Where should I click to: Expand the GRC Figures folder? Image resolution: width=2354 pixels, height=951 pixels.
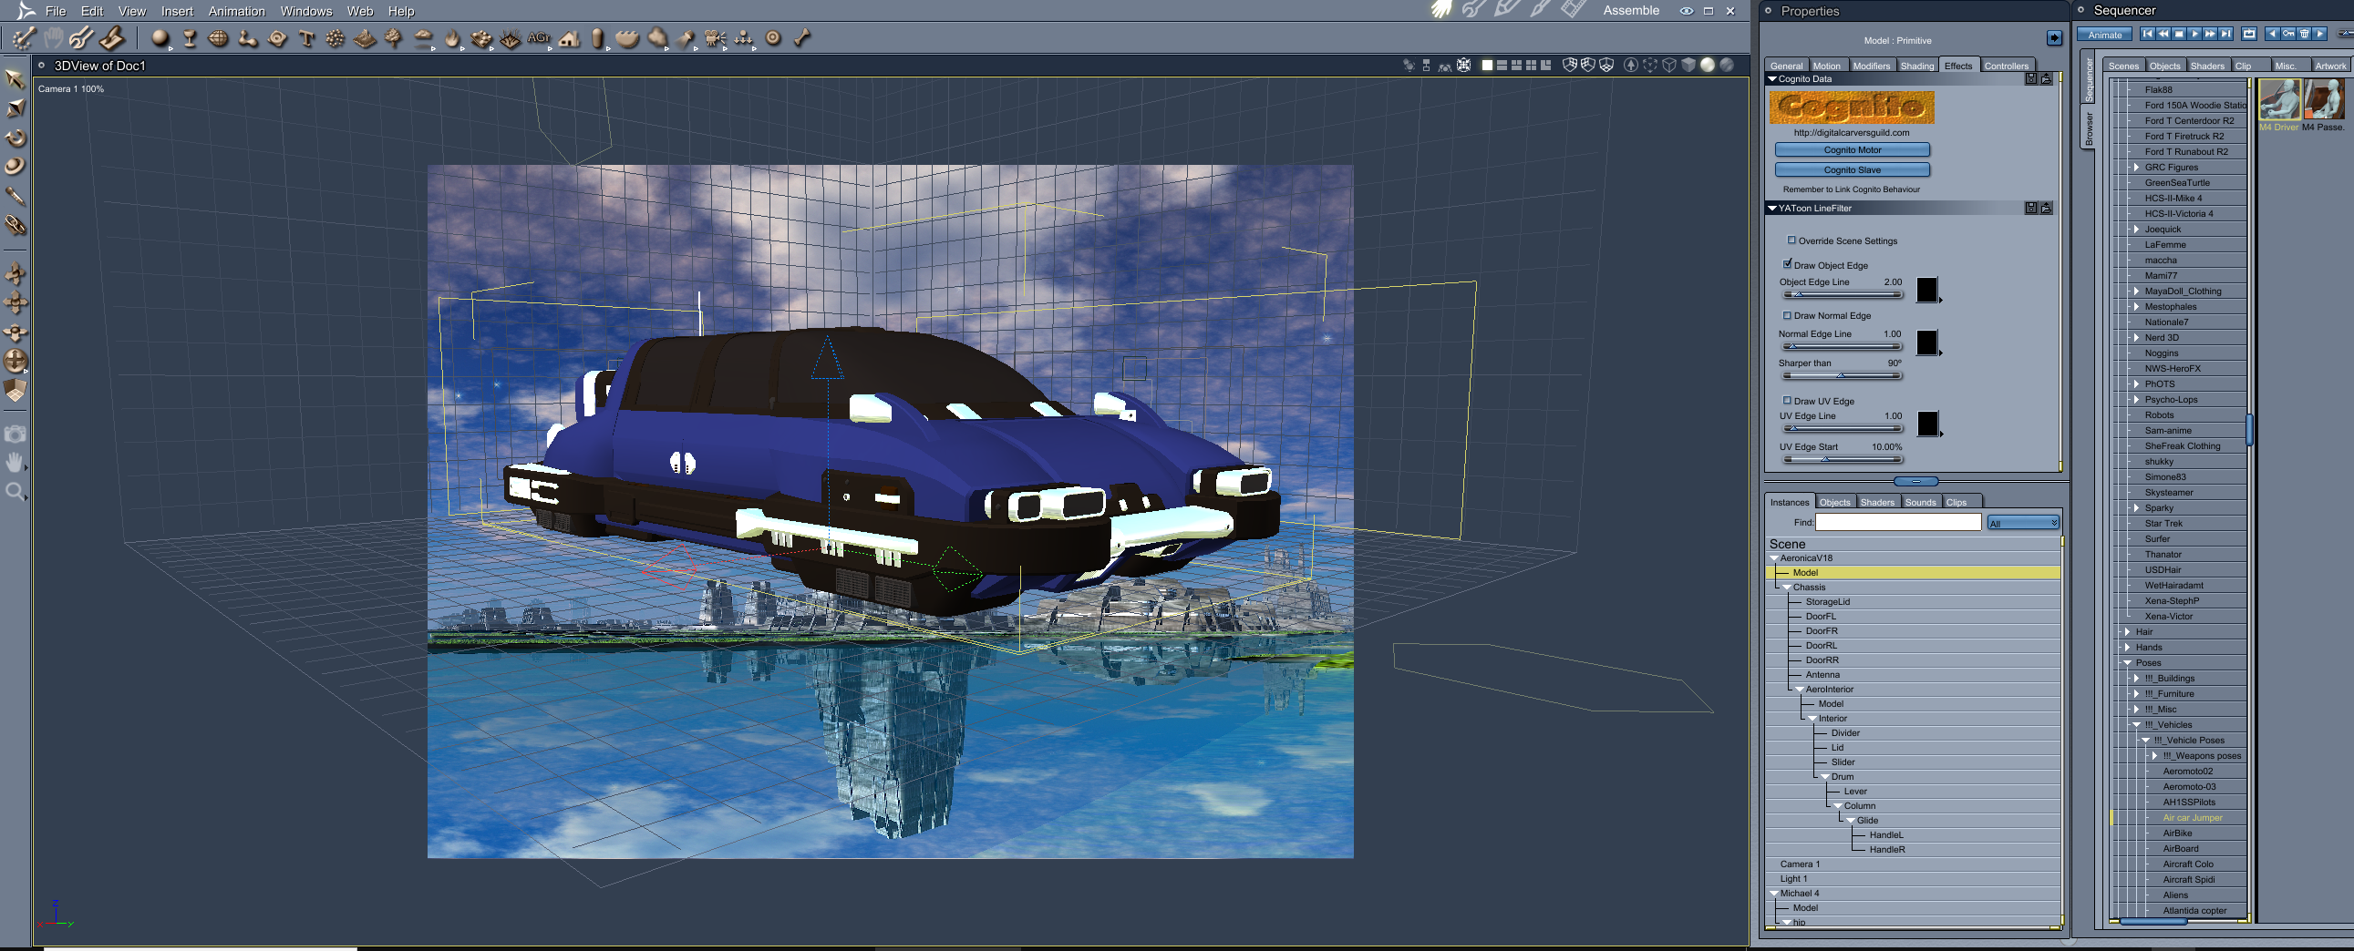tap(2136, 167)
